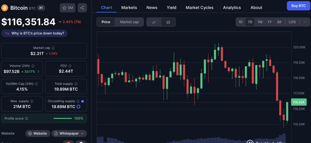Expand Volume (24h) details arrow

38,71
